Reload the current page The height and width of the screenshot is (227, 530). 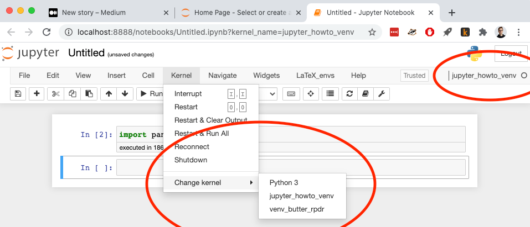(x=47, y=32)
